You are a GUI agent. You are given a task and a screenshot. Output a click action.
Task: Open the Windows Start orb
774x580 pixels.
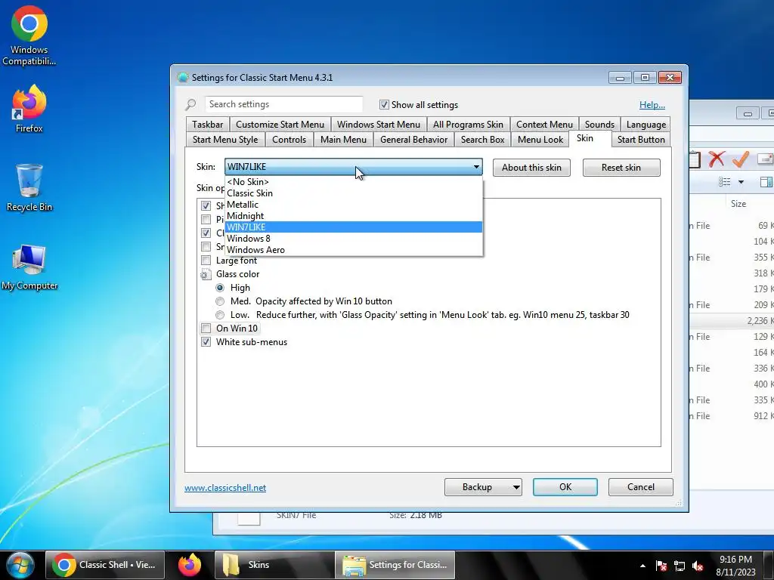(20, 565)
